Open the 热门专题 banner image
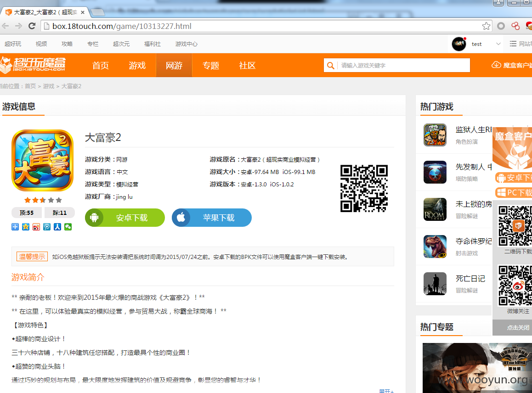Viewport: 532px width, 393px height. point(477,368)
